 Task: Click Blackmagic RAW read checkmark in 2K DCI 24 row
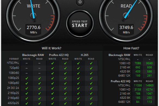[39, 88]
